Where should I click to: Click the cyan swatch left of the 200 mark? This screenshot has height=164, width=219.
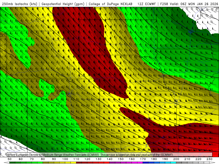coord(174,163)
